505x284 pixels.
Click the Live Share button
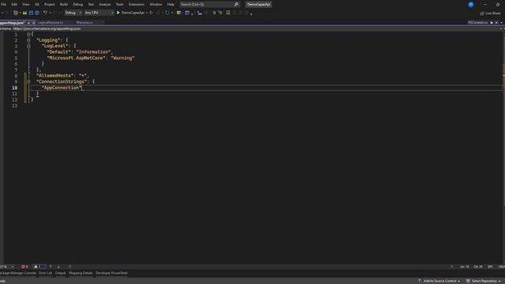[x=490, y=13]
